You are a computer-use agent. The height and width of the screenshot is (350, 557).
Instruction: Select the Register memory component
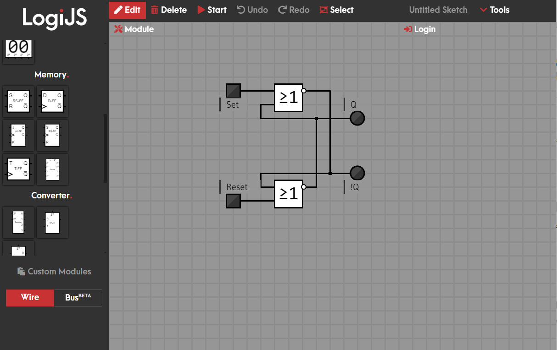point(52,170)
